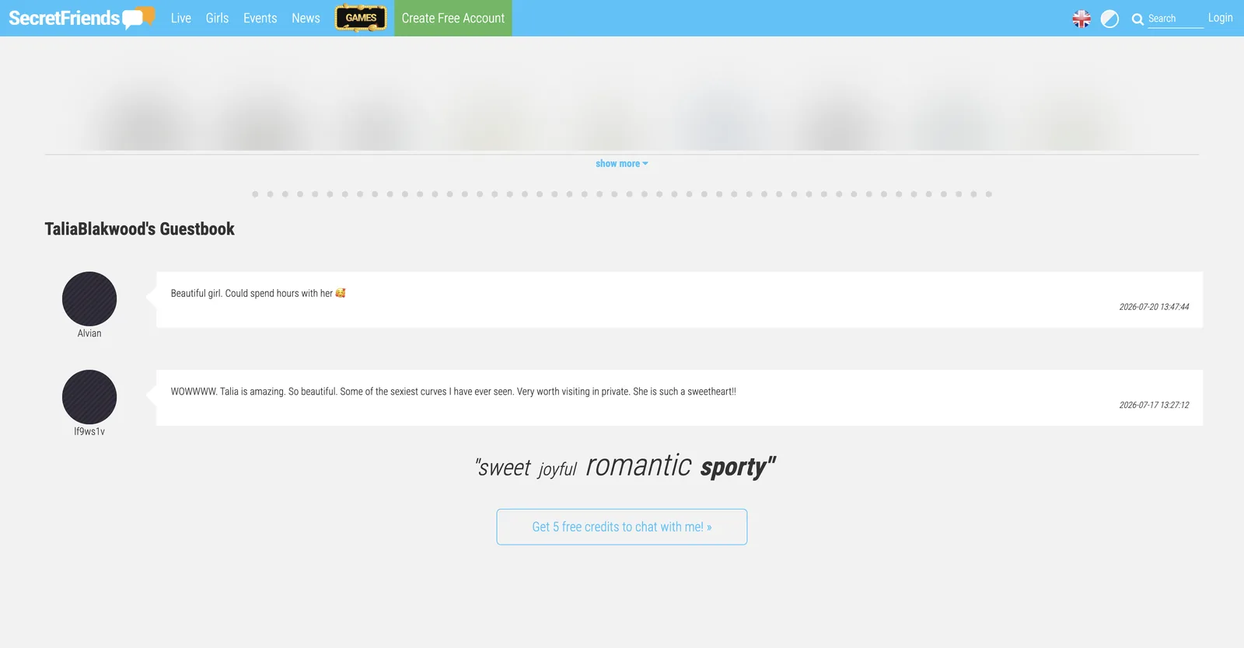Click lf9ws1v's avatar circle
This screenshot has height=648, width=1244.
(89, 397)
